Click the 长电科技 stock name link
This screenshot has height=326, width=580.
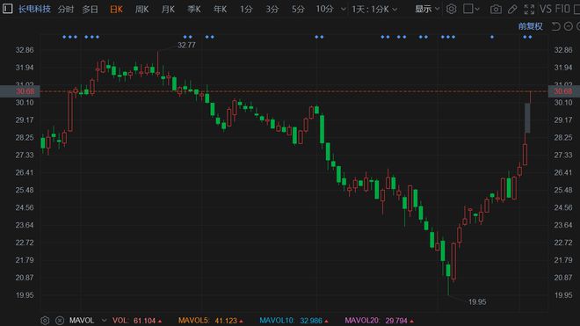[x=34, y=9]
